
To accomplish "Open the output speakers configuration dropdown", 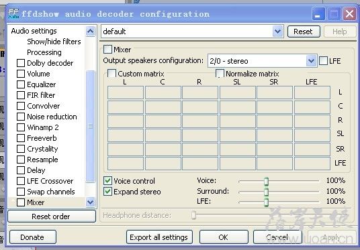I will click(311, 61).
